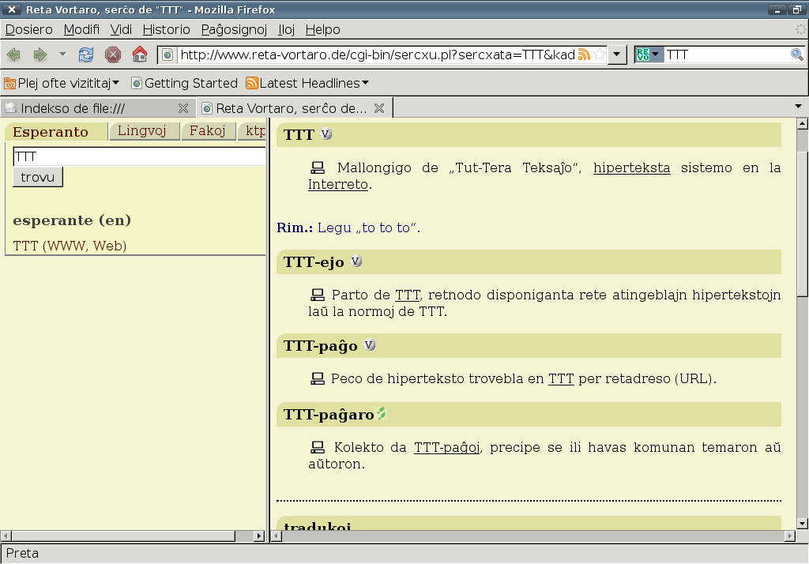The image size is (809, 564).
Task: Click the left panel horizontal scrollbar
Action: (126, 536)
